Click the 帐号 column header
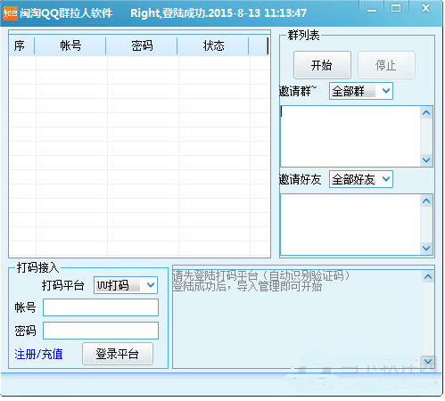Image resolution: width=445 pixels, height=401 pixels. (70, 45)
